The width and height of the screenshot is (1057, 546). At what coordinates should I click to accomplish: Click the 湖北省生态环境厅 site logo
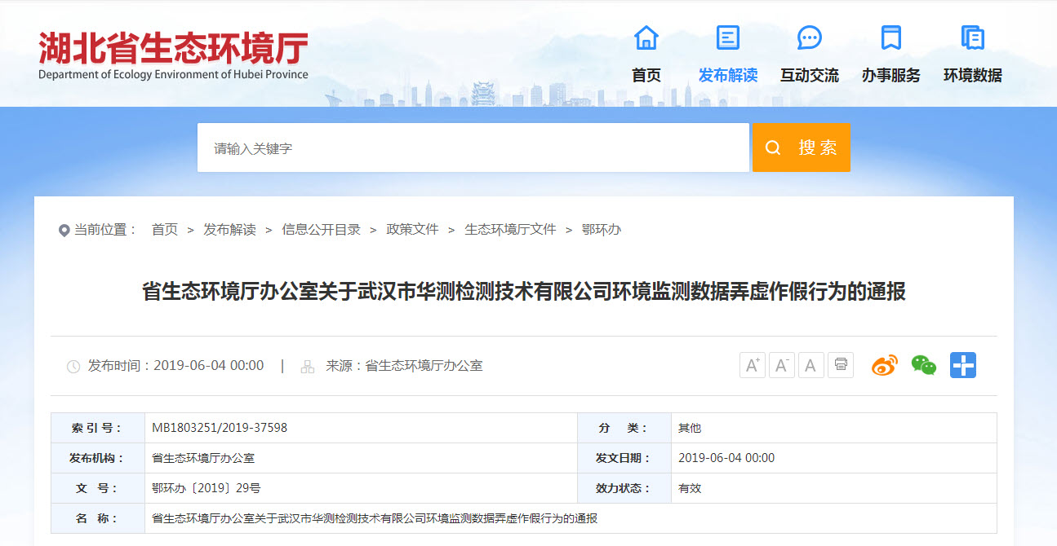pos(173,55)
